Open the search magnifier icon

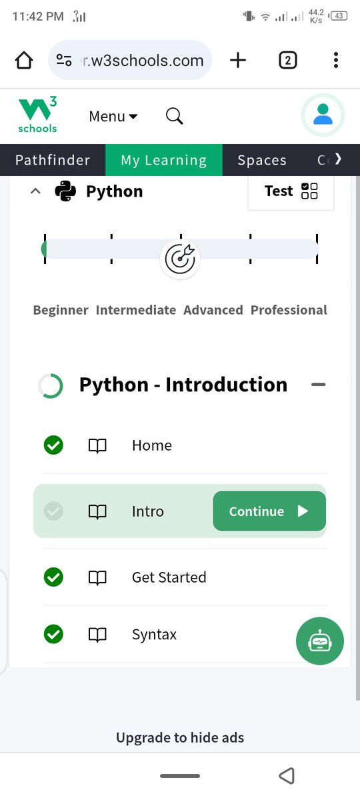coord(174,116)
